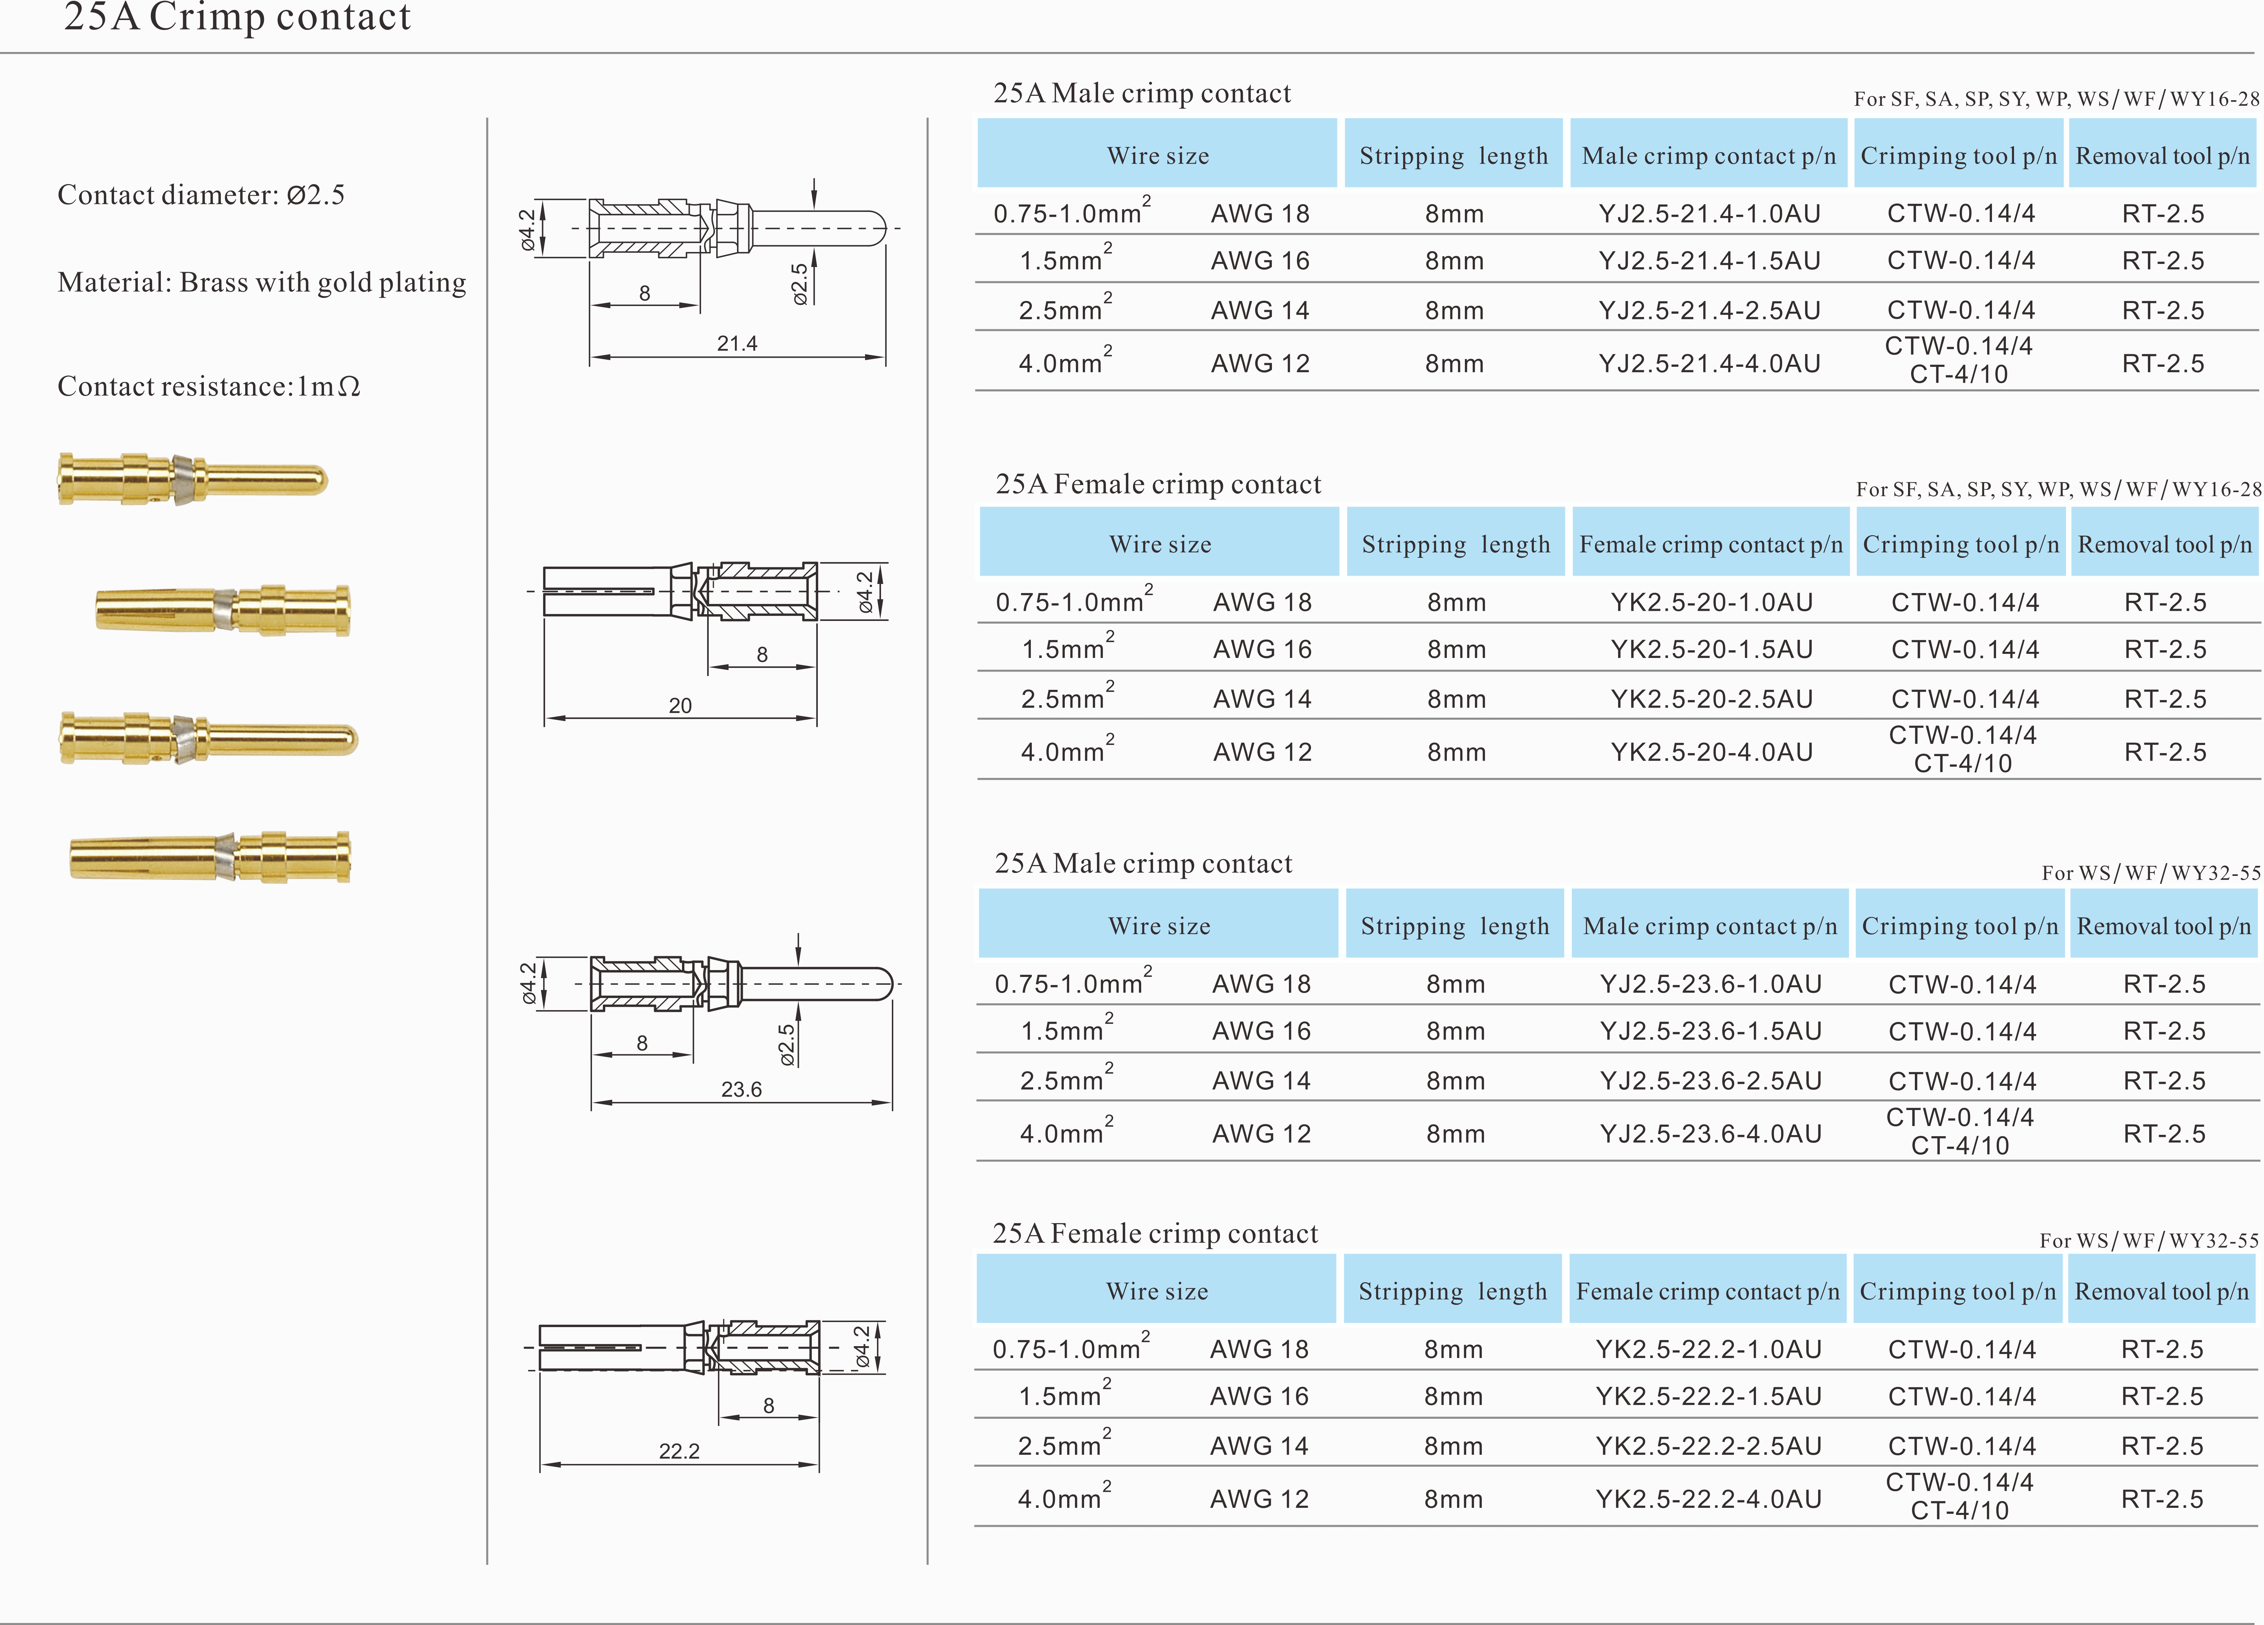
Task: Click 1.5mm² in the YJ2.5-23.6-1.5AU row
Action: point(1067,1027)
